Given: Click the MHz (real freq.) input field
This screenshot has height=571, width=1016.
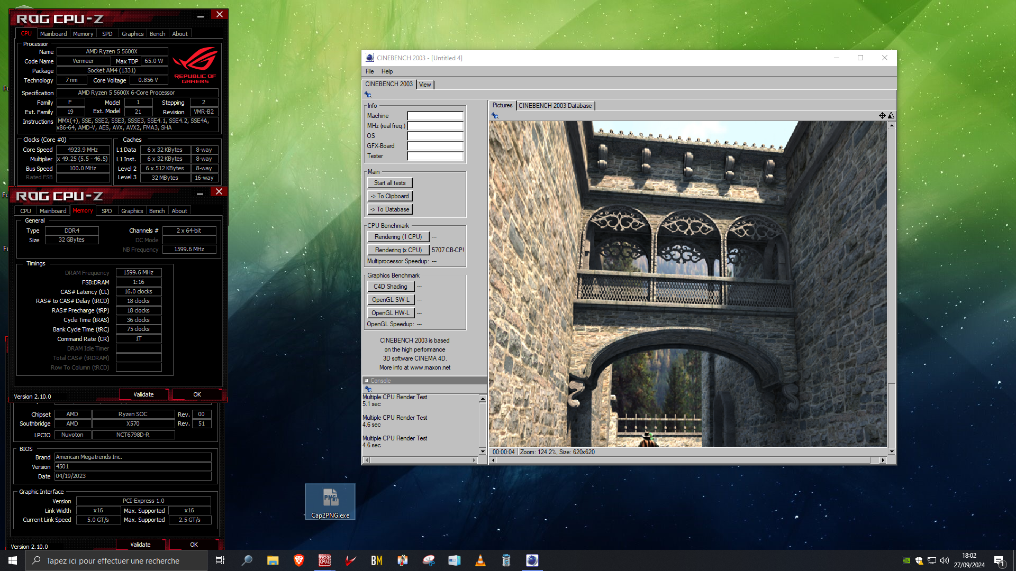Looking at the screenshot, I should [x=435, y=126].
